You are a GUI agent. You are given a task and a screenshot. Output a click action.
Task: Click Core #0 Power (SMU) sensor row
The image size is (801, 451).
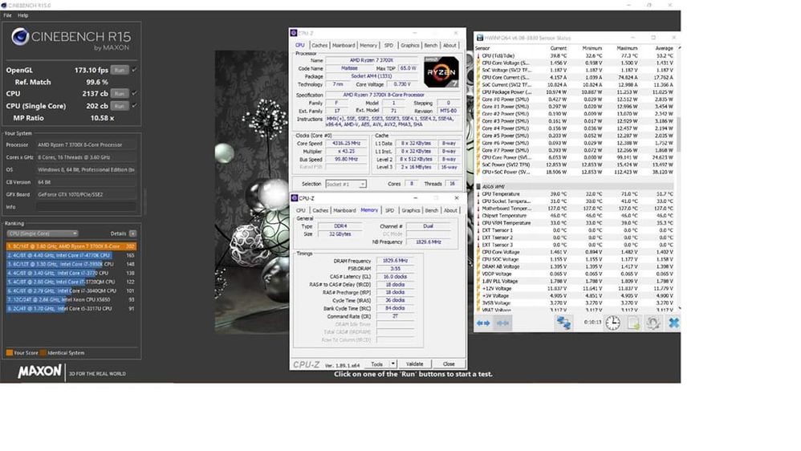click(575, 100)
